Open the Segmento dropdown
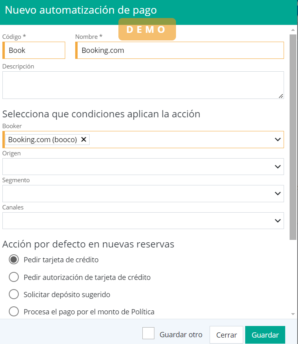The width and height of the screenshot is (298, 344). tap(143, 194)
